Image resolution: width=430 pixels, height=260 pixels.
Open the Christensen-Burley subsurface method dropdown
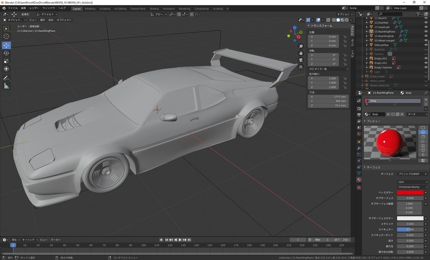[x=412, y=187]
